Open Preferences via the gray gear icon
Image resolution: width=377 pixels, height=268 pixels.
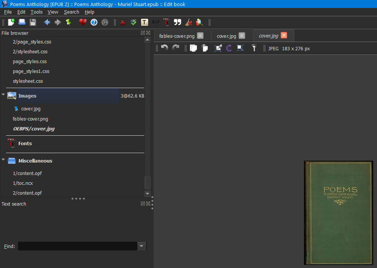[105, 22]
